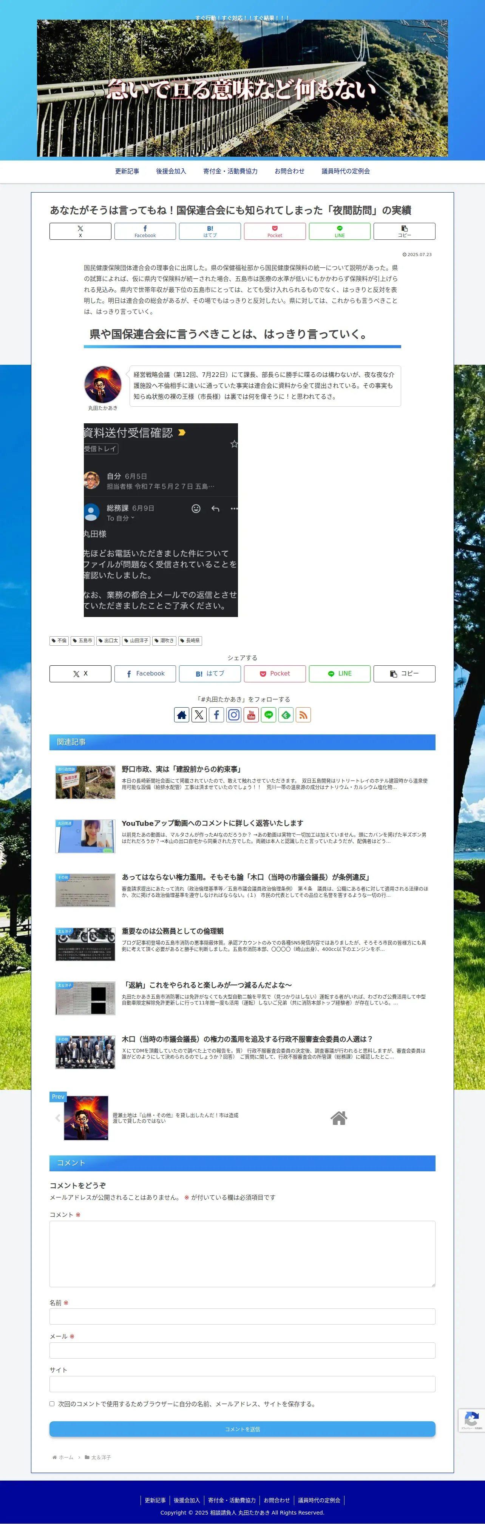Open the 丸田たかあき author avatar
The image size is (485, 1524).
[103, 384]
